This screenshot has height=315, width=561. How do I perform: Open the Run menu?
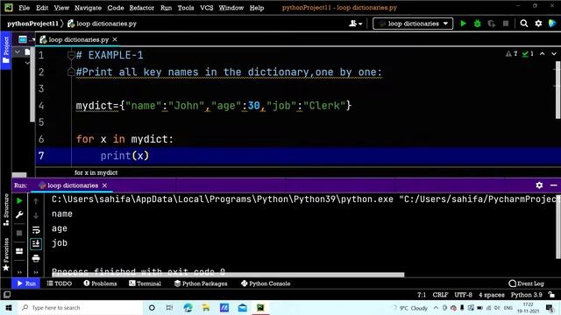click(x=166, y=8)
